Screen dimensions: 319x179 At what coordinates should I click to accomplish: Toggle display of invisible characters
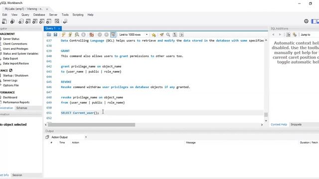coord(175,35)
